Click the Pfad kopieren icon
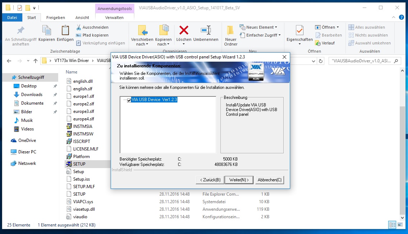408x234 pixels. 79,35
